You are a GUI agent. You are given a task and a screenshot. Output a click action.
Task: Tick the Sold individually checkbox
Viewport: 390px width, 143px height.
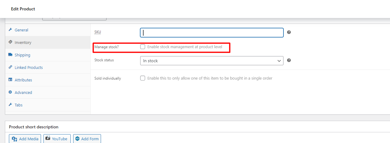(143, 78)
